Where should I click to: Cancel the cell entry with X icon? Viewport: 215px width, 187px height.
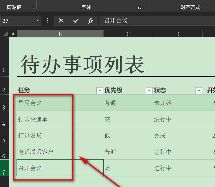(x=61, y=21)
